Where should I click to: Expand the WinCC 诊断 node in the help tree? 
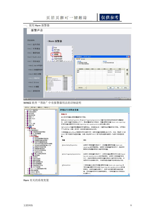click(26, 123)
